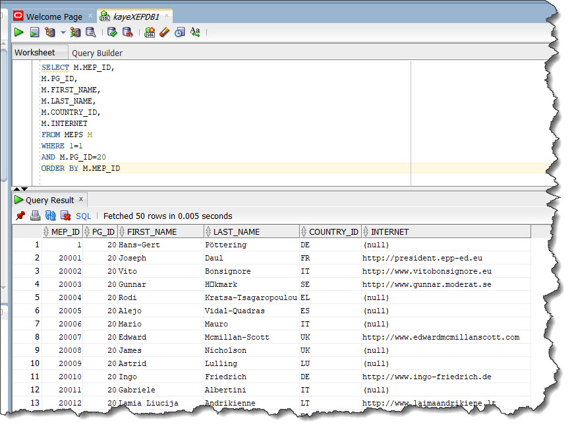The width and height of the screenshot is (574, 432).
Task: Print the query results
Action: click(35, 216)
